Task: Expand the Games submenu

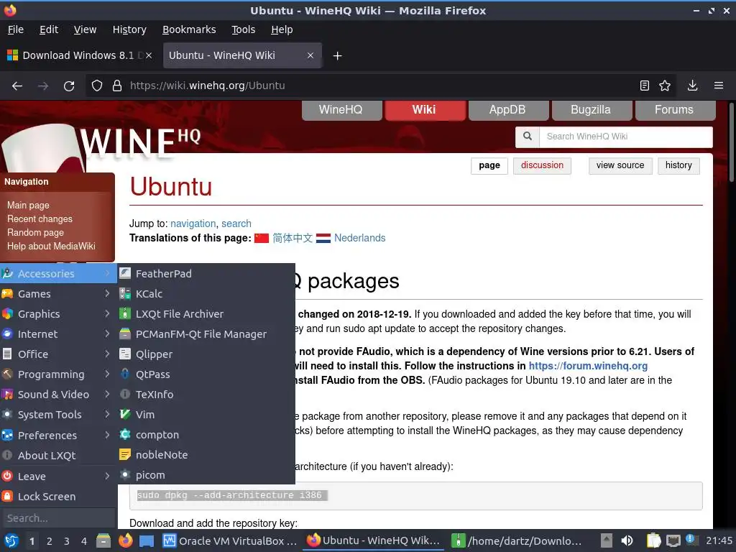Action: pyautogui.click(x=58, y=293)
